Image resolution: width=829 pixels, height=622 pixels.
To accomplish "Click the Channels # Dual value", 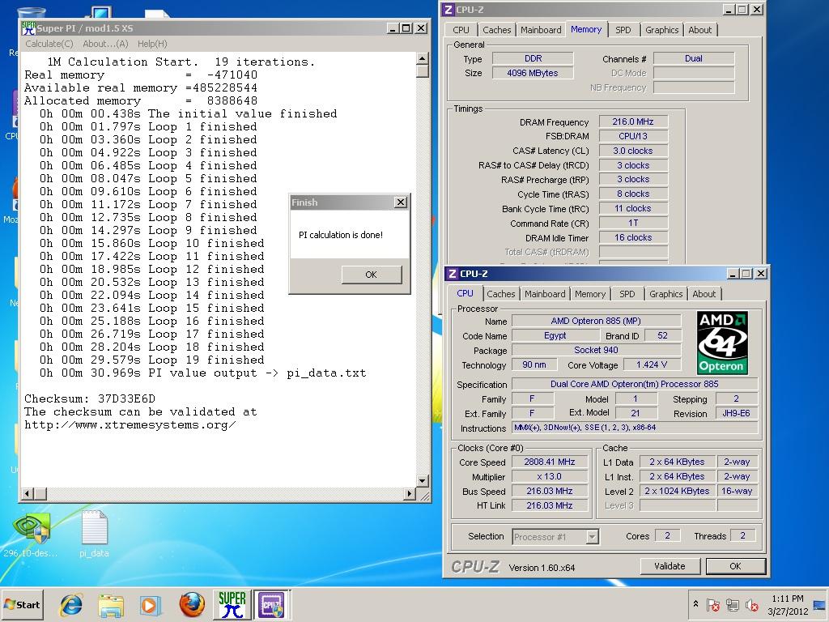I will pyautogui.click(x=694, y=58).
